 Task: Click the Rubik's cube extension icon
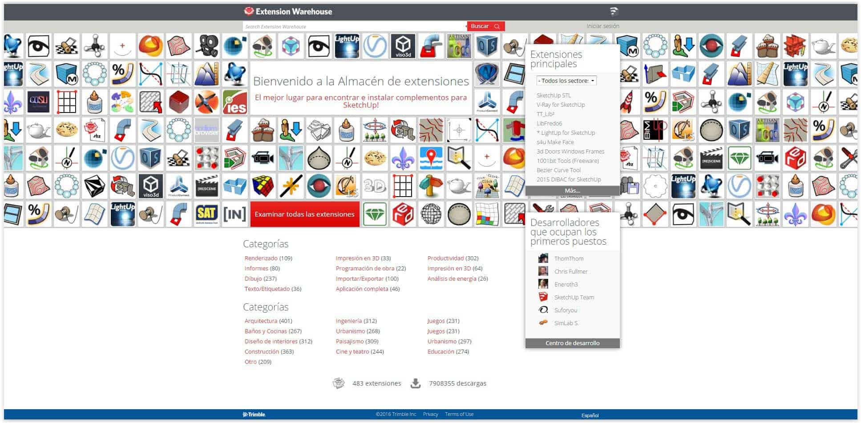(263, 186)
